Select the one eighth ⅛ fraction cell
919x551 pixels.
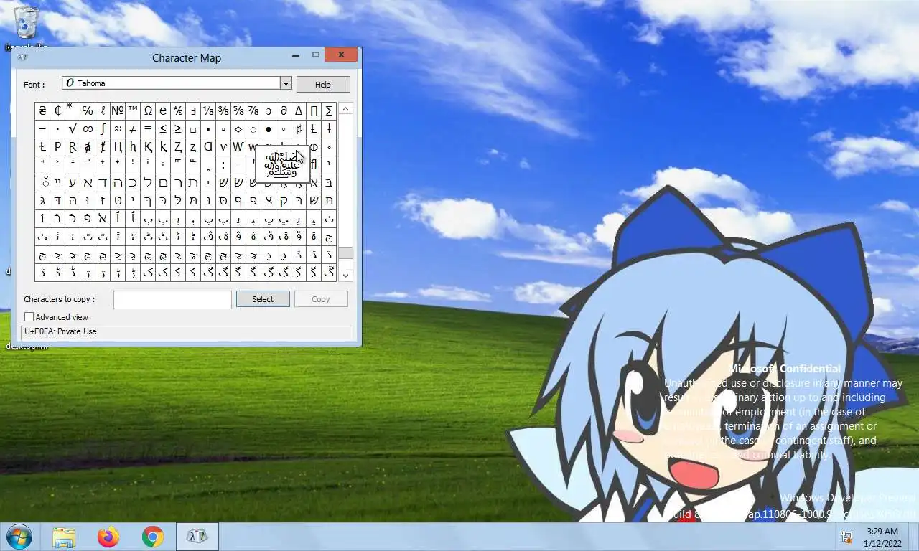[208, 110]
